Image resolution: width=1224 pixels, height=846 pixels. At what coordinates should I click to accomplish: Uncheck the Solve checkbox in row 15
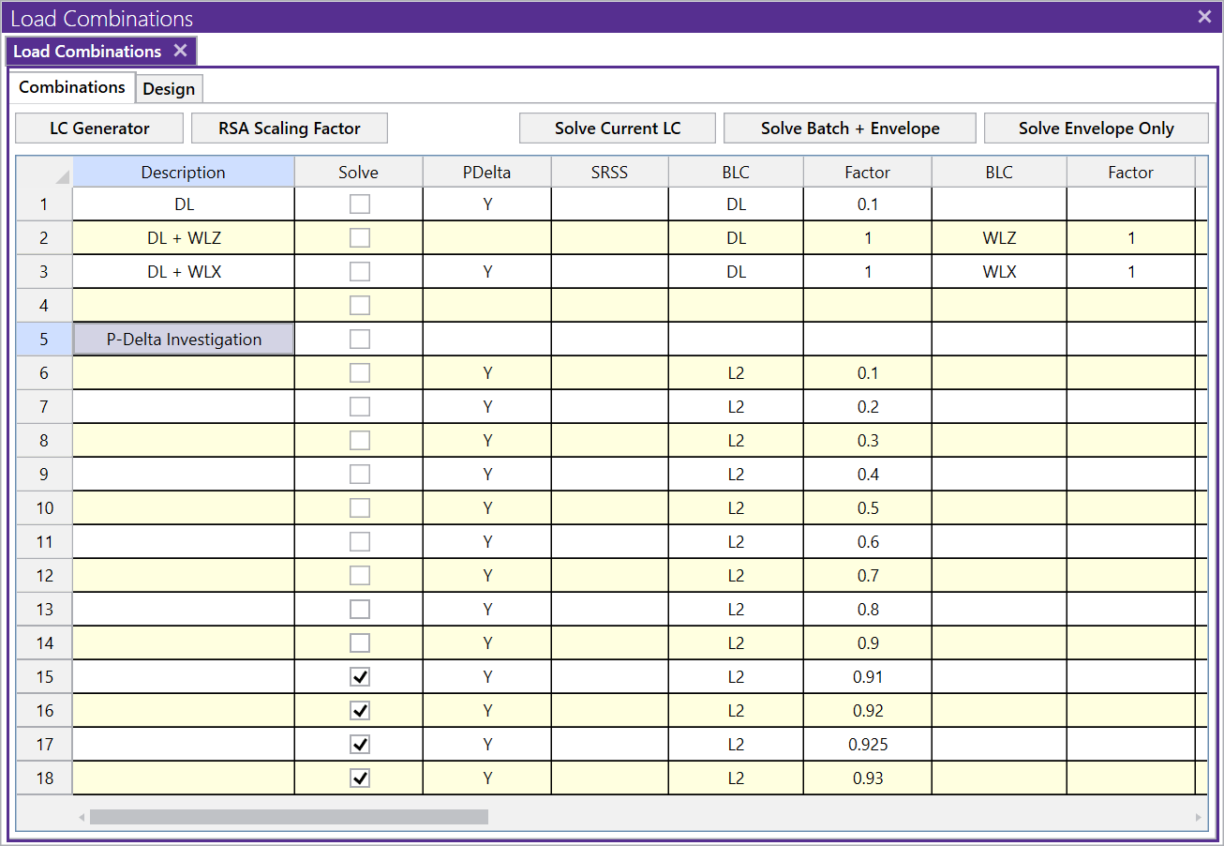coord(360,677)
